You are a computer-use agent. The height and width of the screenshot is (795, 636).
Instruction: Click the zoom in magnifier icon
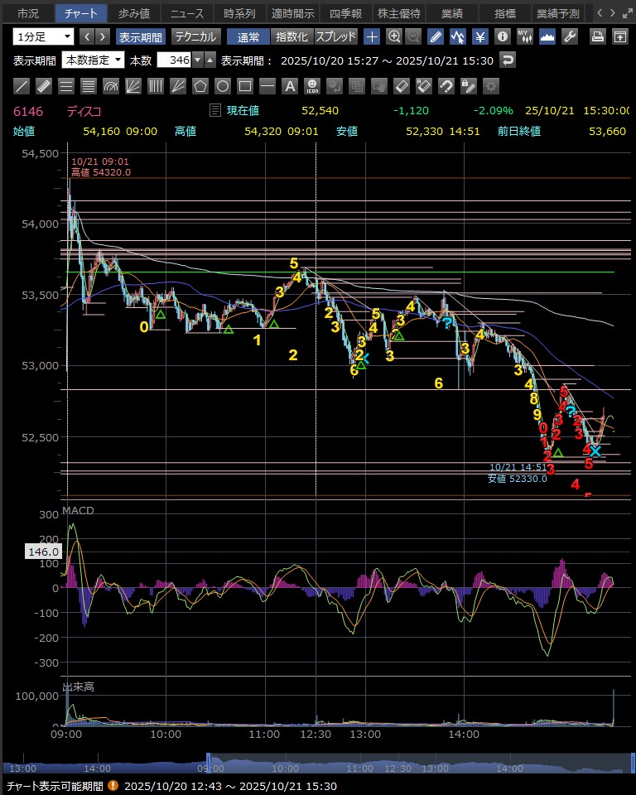click(394, 36)
